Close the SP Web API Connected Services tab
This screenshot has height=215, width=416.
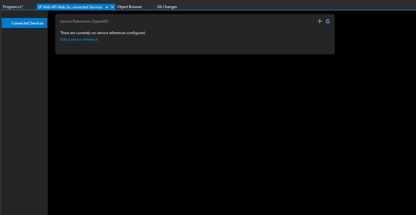112,7
